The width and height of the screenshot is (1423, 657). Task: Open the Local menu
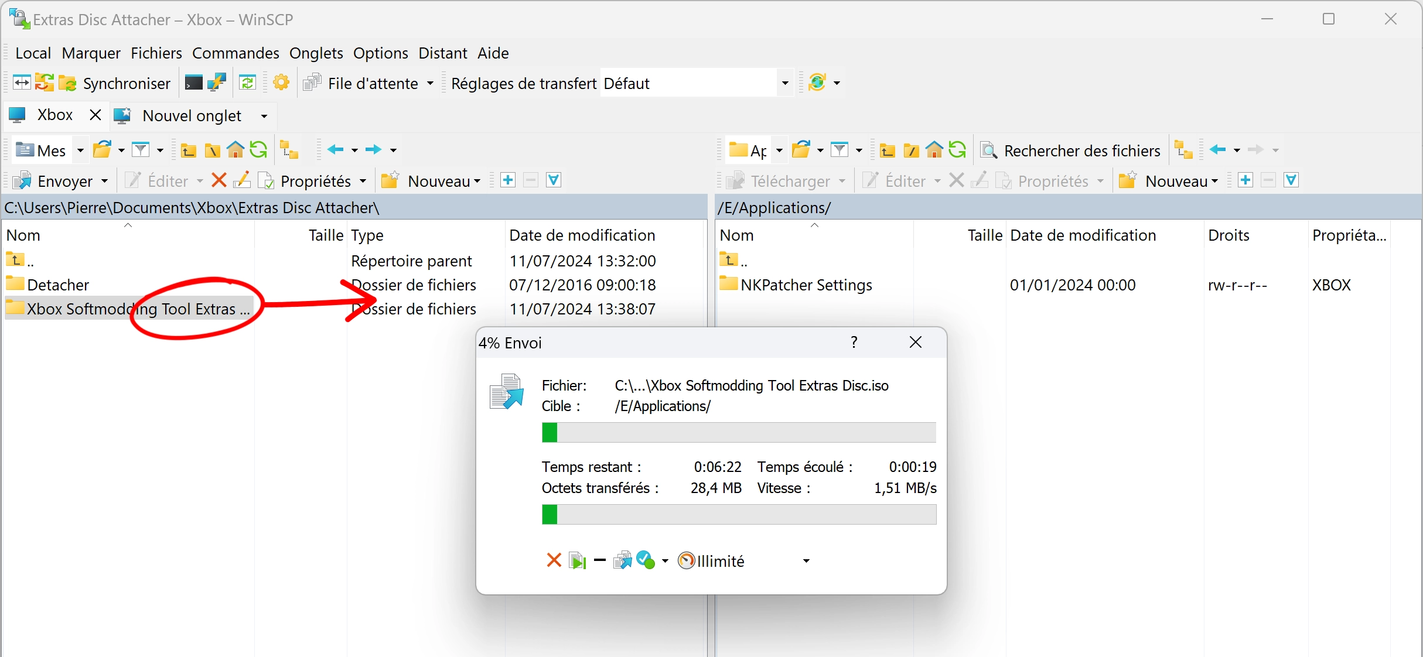pos(33,53)
